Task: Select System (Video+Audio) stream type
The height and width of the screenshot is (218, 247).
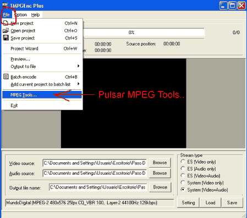Action: click(x=205, y=190)
